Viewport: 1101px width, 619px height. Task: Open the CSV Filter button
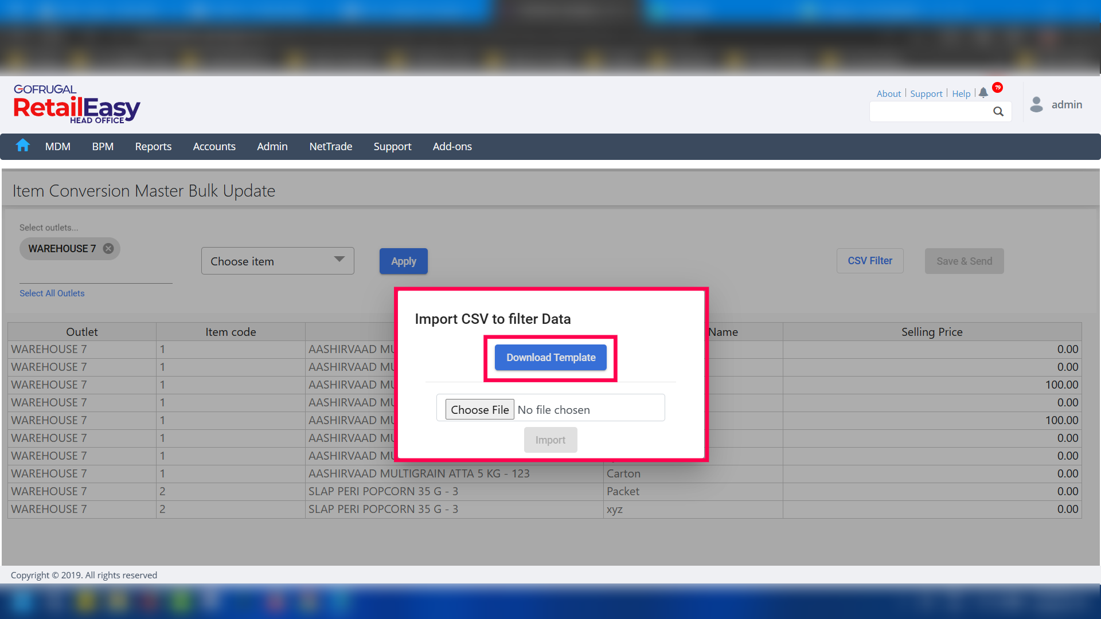point(869,261)
